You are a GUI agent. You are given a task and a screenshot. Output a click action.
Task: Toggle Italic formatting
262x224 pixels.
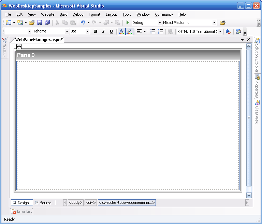[x=103, y=31]
